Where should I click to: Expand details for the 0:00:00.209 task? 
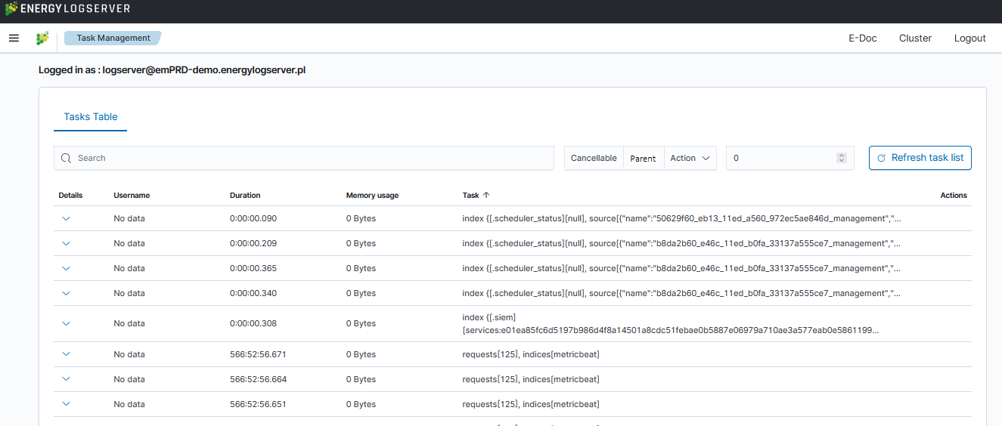point(66,243)
